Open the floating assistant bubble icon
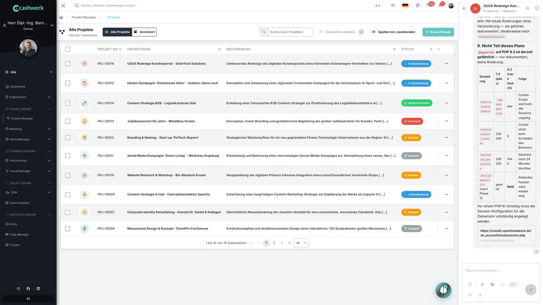Screen dimensions: 543x305 (443, 290)
